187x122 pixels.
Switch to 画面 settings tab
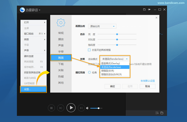61,58
